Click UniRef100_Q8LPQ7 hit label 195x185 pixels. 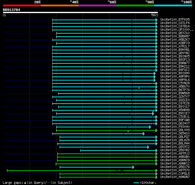[x=175, y=137]
